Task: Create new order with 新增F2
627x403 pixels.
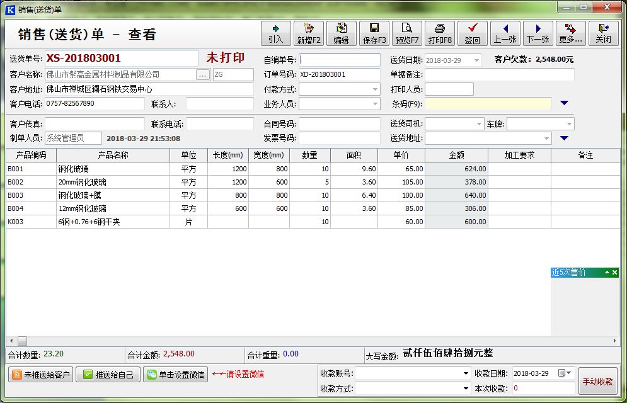Action: pos(309,33)
